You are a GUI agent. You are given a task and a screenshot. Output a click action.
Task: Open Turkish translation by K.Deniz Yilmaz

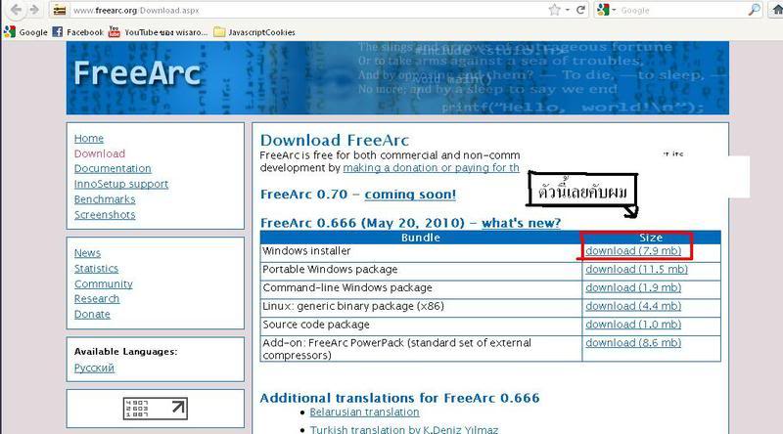point(403,429)
